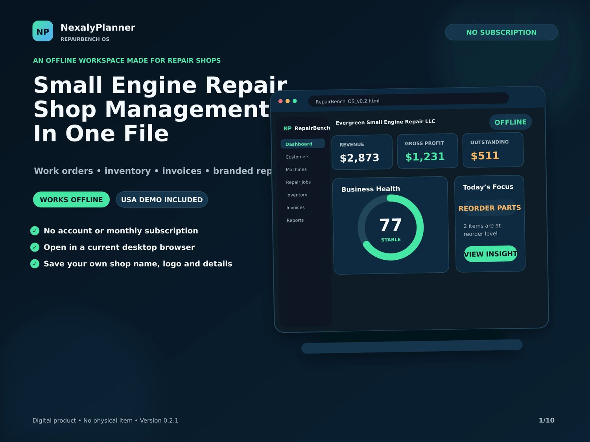Click the Outstanding $511 card
Image resolution: width=590 pixels, height=442 pixels.
coord(493,150)
